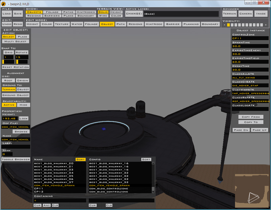Click Copy From button
The width and height of the screenshot is (271, 210).
251,117
